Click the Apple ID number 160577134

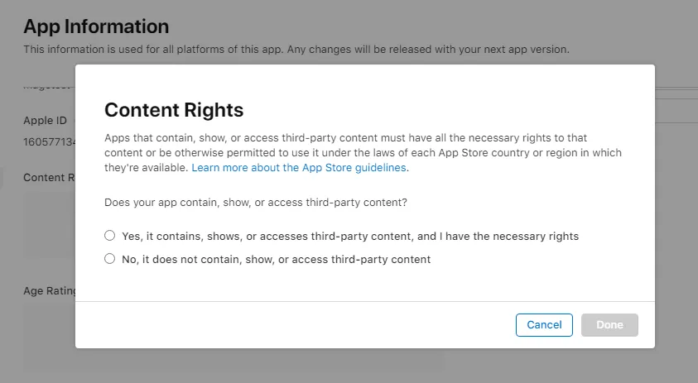tap(50, 142)
